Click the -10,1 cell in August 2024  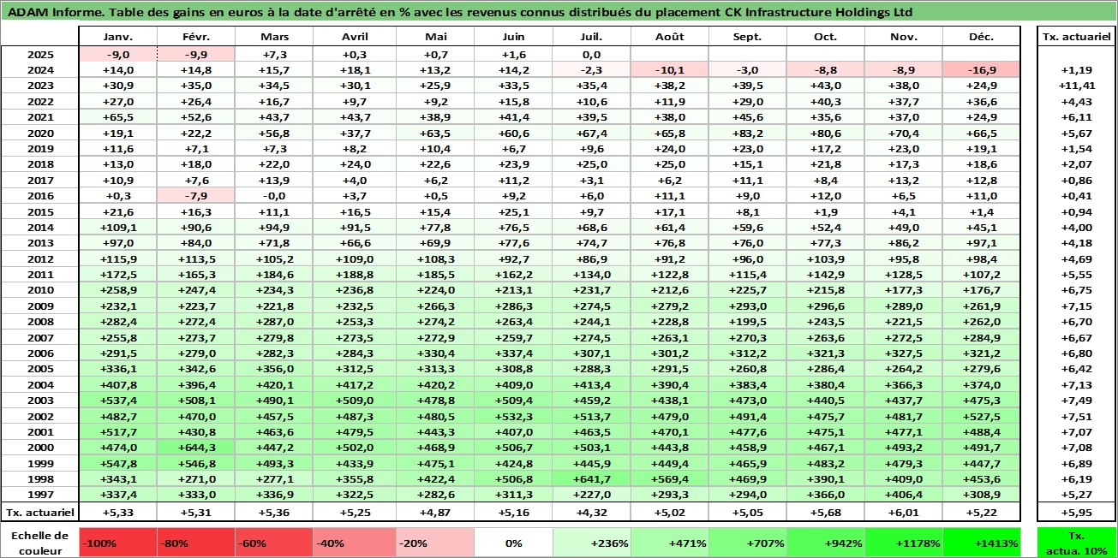668,69
